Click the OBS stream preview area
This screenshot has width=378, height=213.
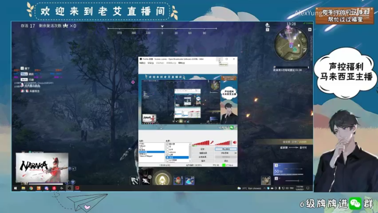(188, 102)
